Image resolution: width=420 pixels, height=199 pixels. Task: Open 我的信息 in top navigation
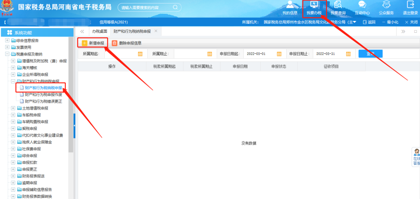click(x=290, y=8)
